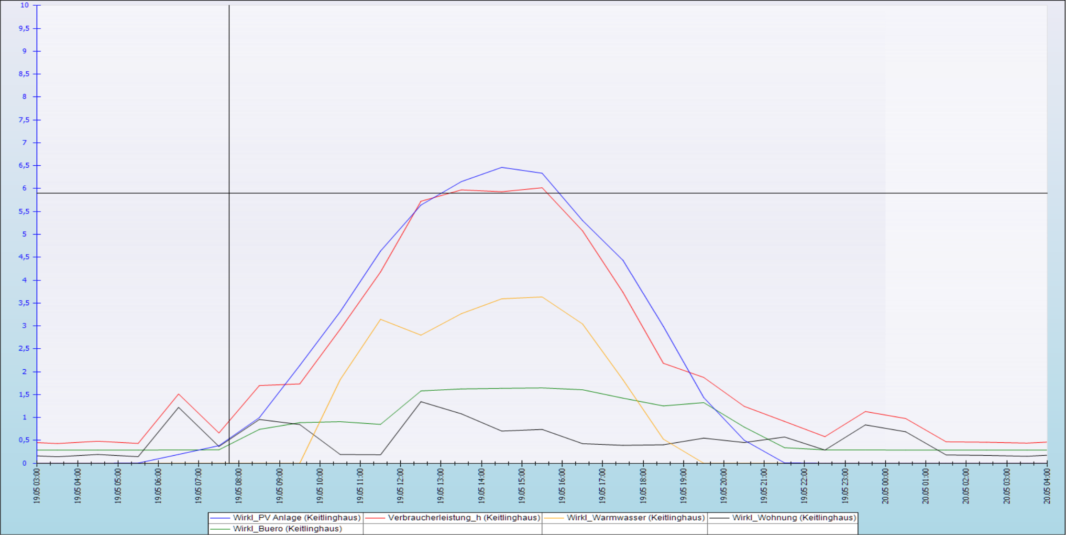Click the y-axis label 0,5
The height and width of the screenshot is (535, 1066).
click(x=24, y=440)
